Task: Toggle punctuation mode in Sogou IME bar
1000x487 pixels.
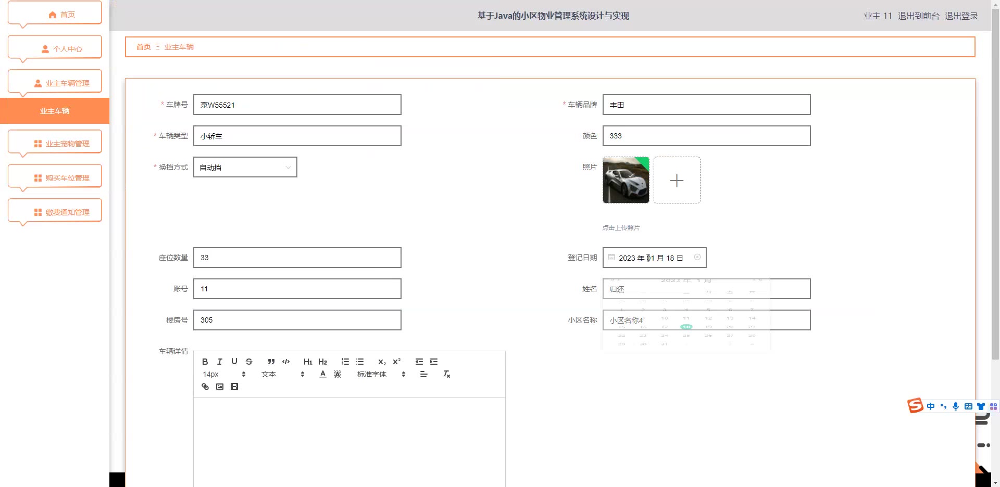Action: pyautogui.click(x=943, y=406)
